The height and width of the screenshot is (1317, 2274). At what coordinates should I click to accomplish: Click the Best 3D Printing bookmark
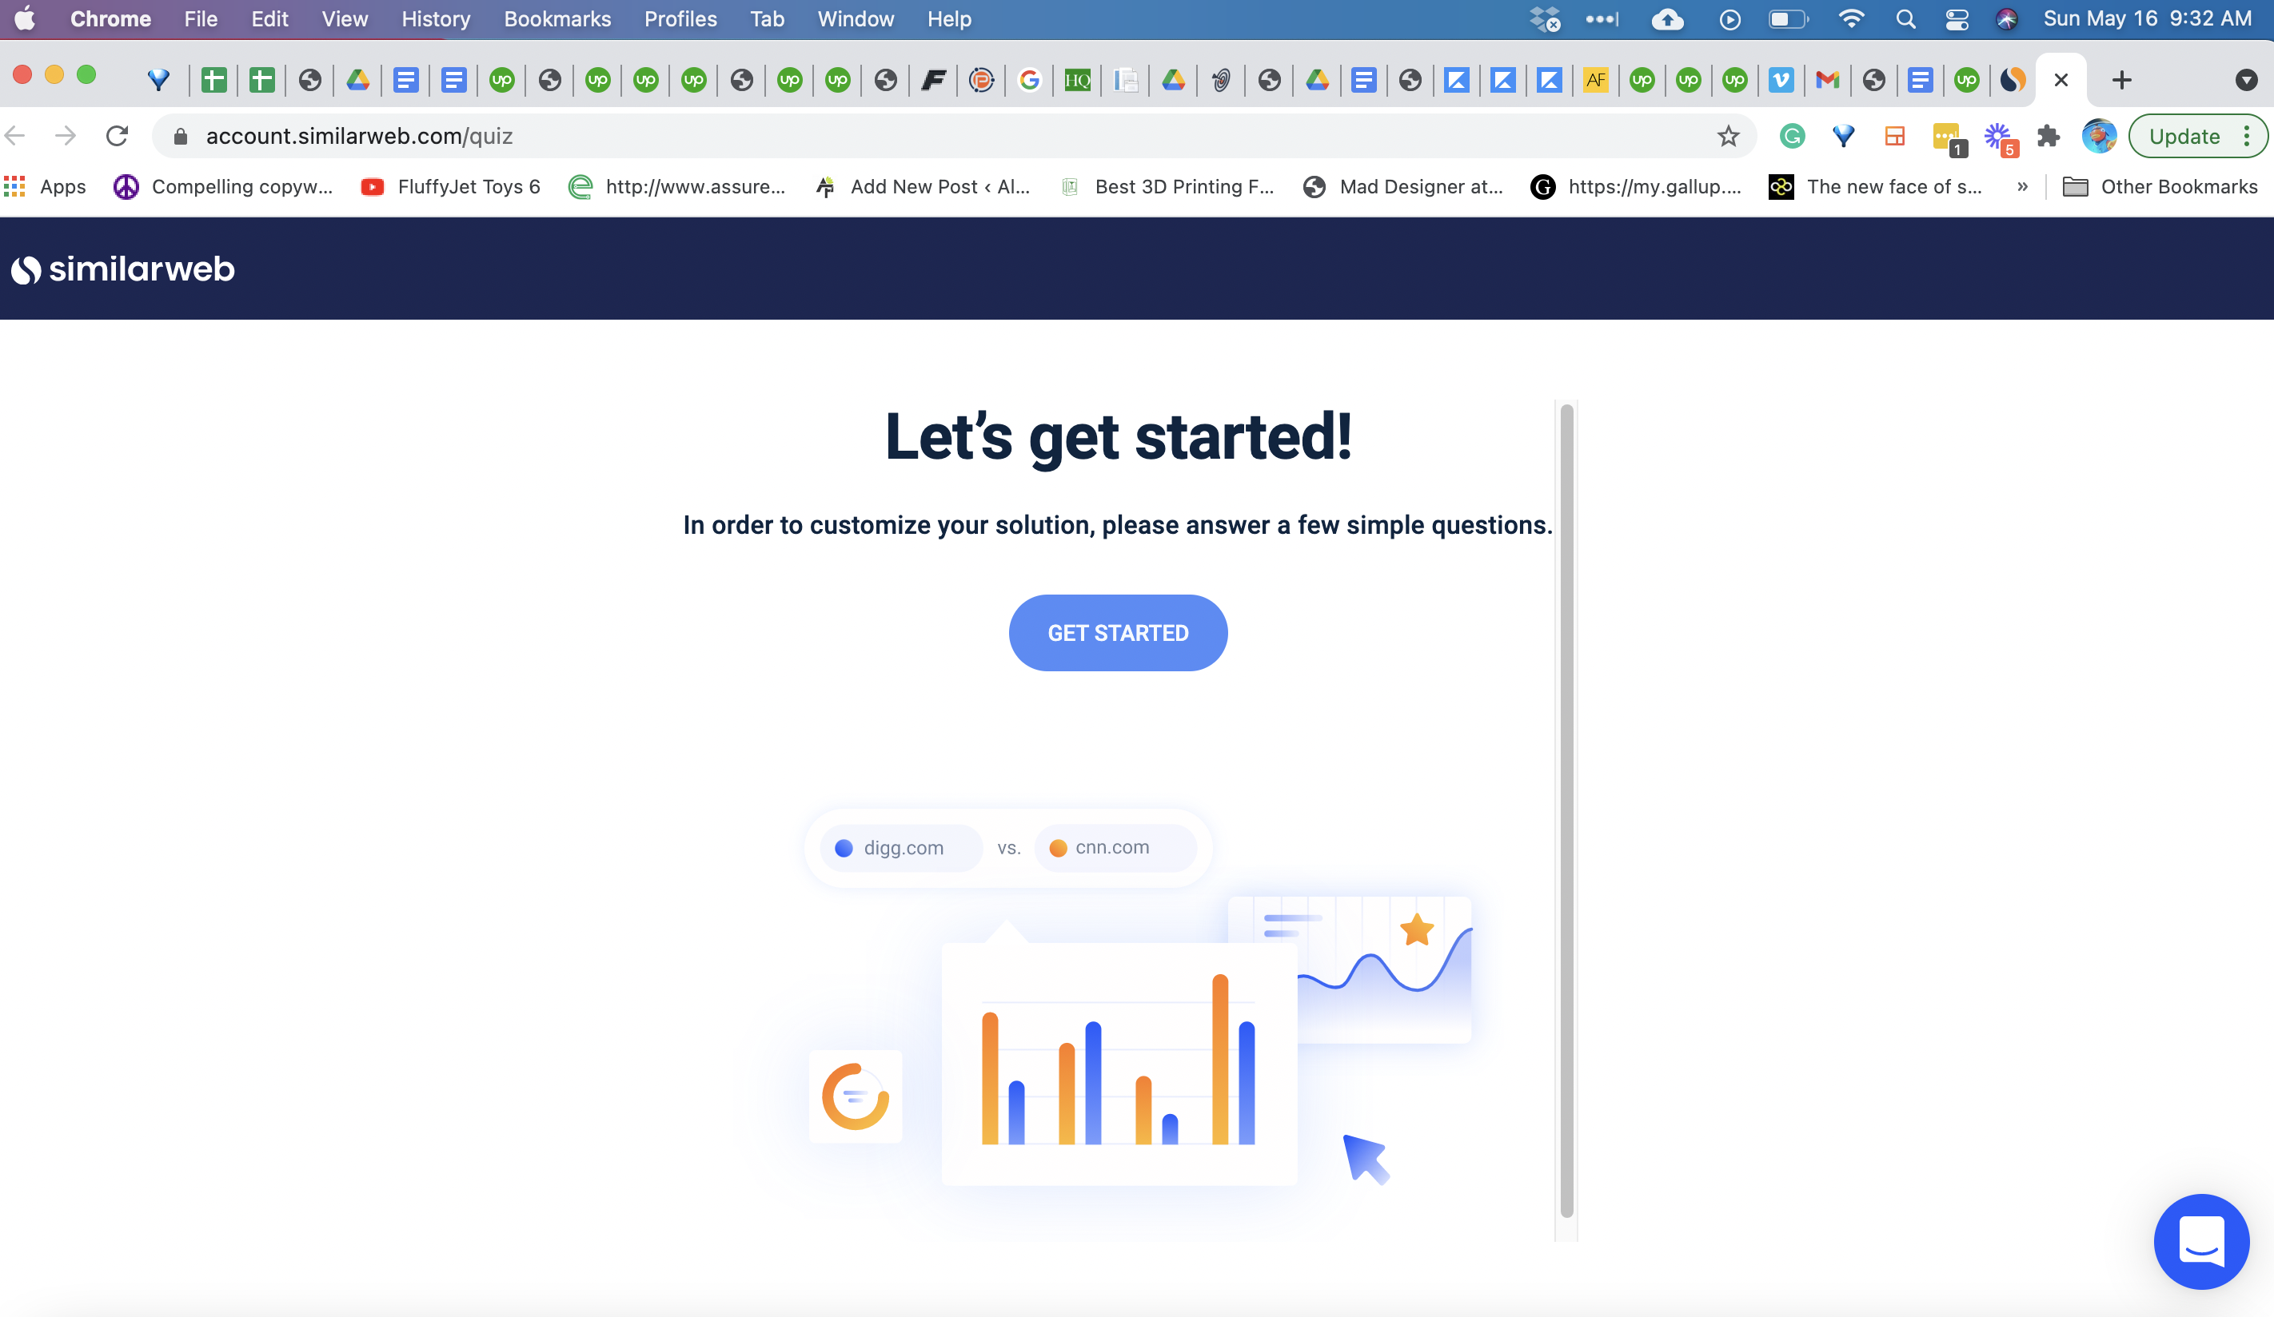tap(1178, 186)
